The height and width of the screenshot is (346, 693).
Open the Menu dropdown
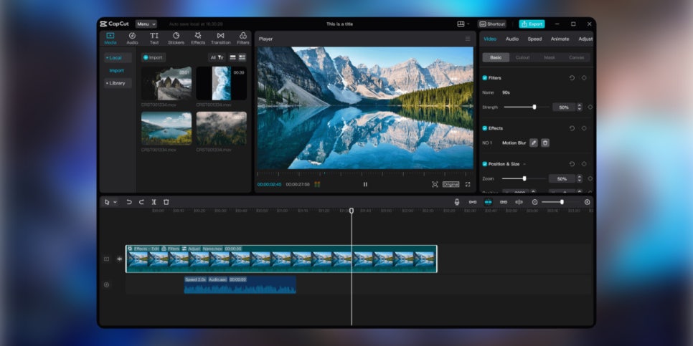(x=146, y=24)
